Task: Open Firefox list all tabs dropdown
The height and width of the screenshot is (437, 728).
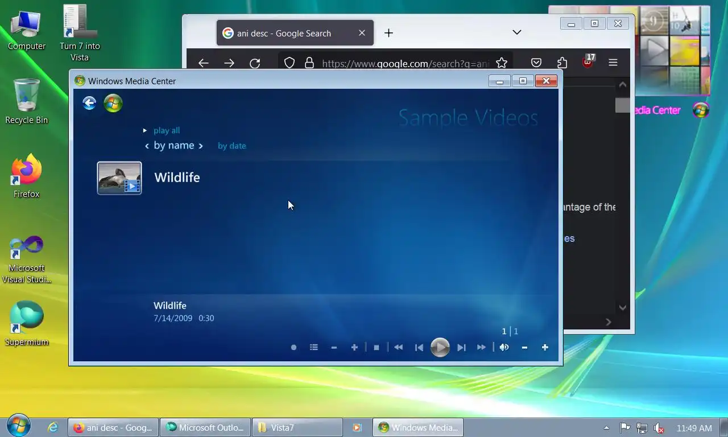Action: (516, 32)
